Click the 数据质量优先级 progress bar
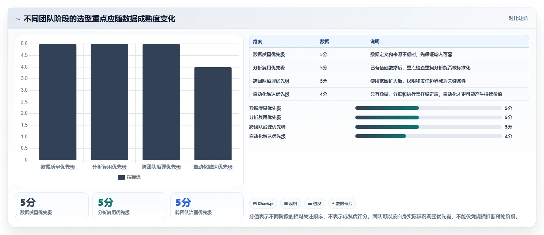 (428, 108)
